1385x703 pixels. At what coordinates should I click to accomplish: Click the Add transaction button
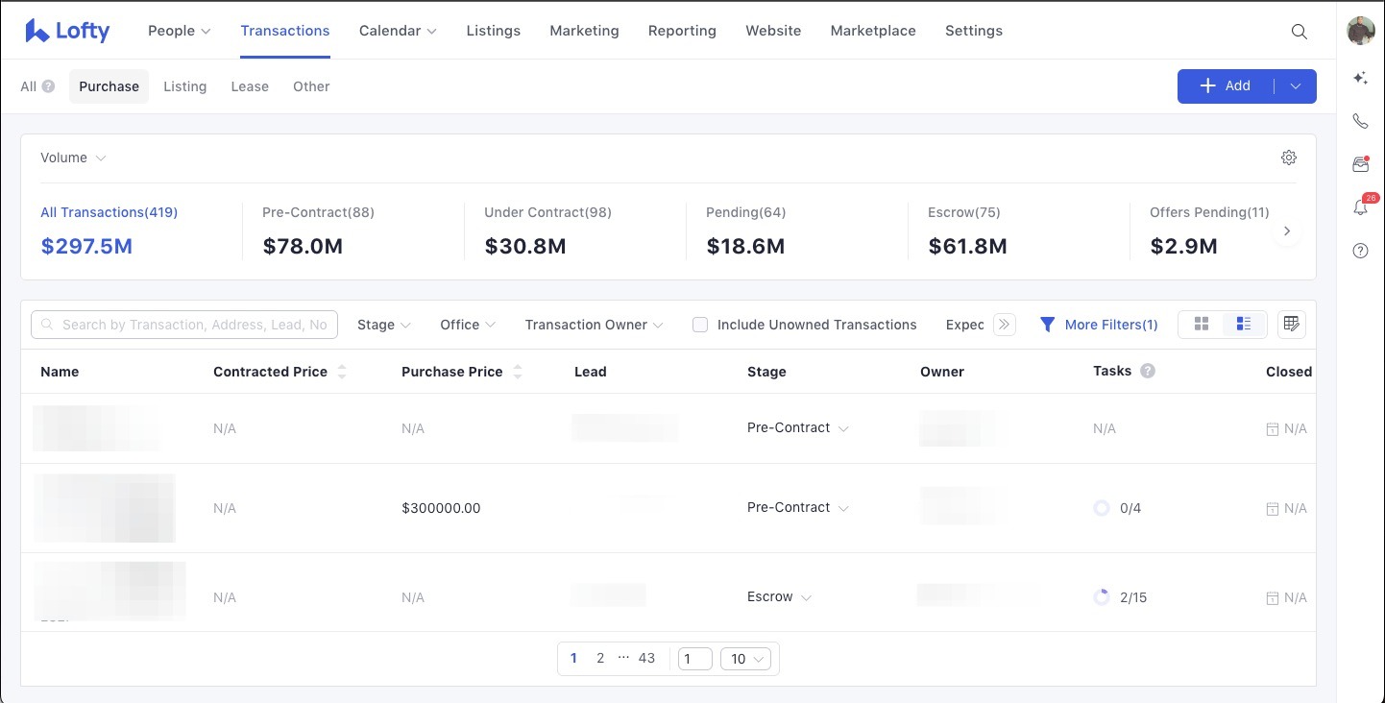tap(1227, 85)
